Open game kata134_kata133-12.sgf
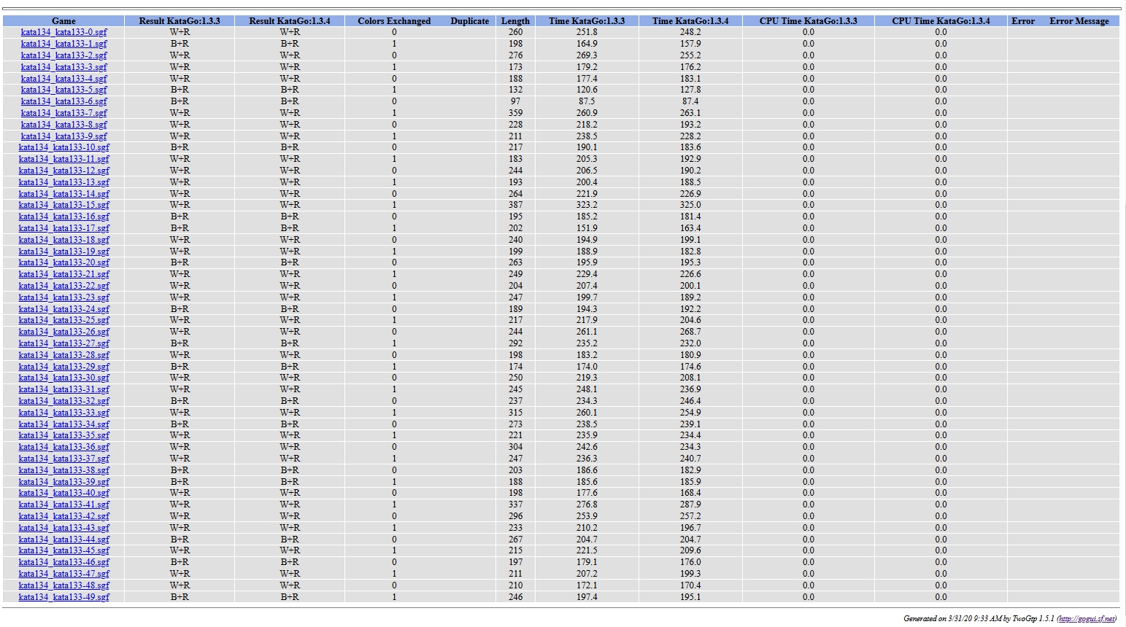This screenshot has height=627, width=1126. click(x=63, y=171)
